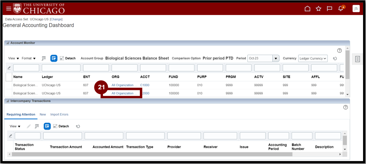This screenshot has height=164, width=366.
Task: Collapse the Intercompany Transactions panel
Action: [7, 101]
